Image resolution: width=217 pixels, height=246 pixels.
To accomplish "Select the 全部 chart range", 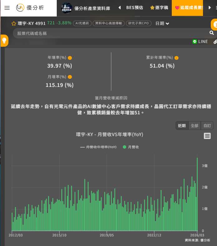I will click(x=195, y=125).
